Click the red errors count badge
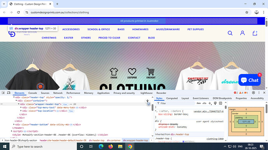Viewport: 268px width, 150px height. click(236, 93)
